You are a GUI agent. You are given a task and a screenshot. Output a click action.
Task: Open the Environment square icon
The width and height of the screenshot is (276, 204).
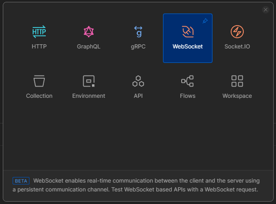[x=89, y=81]
